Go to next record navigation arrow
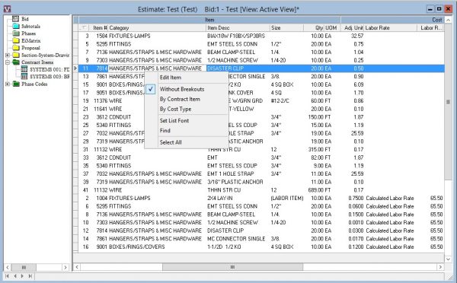The height and width of the screenshot is (283, 457). (22, 276)
